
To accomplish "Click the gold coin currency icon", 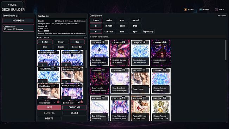I will click(185, 10).
